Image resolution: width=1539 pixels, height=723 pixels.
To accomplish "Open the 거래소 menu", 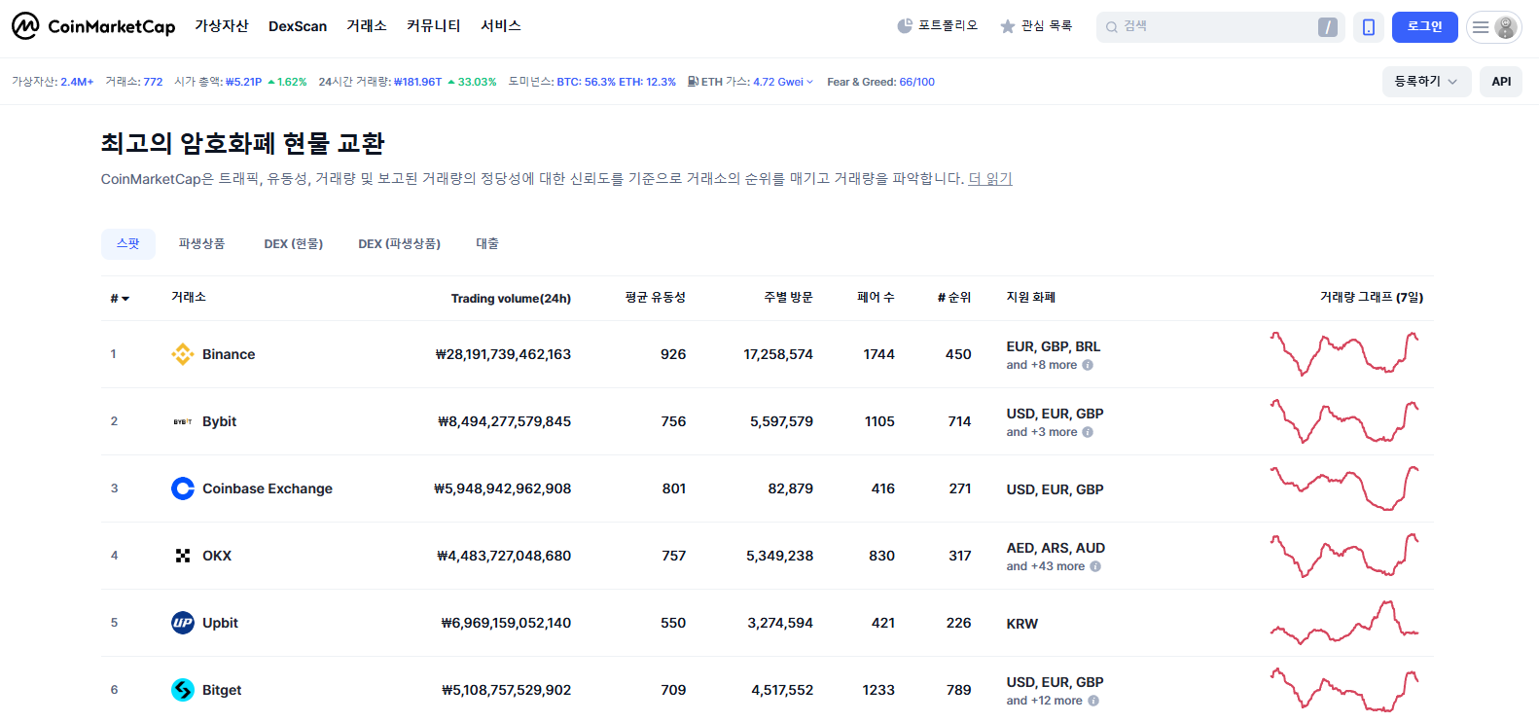I will click(367, 26).
